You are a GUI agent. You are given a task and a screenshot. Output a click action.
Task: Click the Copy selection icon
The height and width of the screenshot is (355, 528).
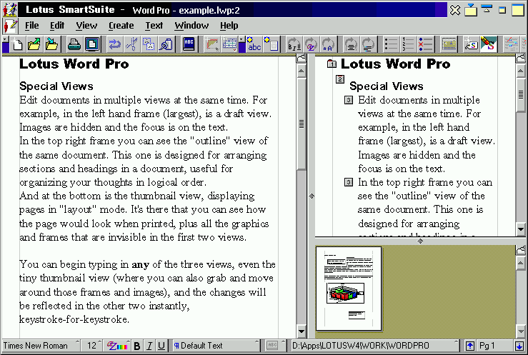(x=148, y=44)
